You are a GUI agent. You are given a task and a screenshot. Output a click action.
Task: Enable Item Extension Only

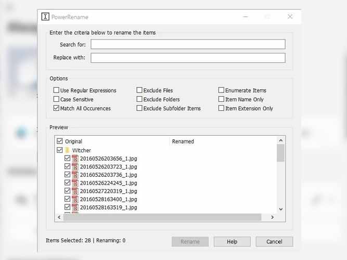pyautogui.click(x=221, y=108)
